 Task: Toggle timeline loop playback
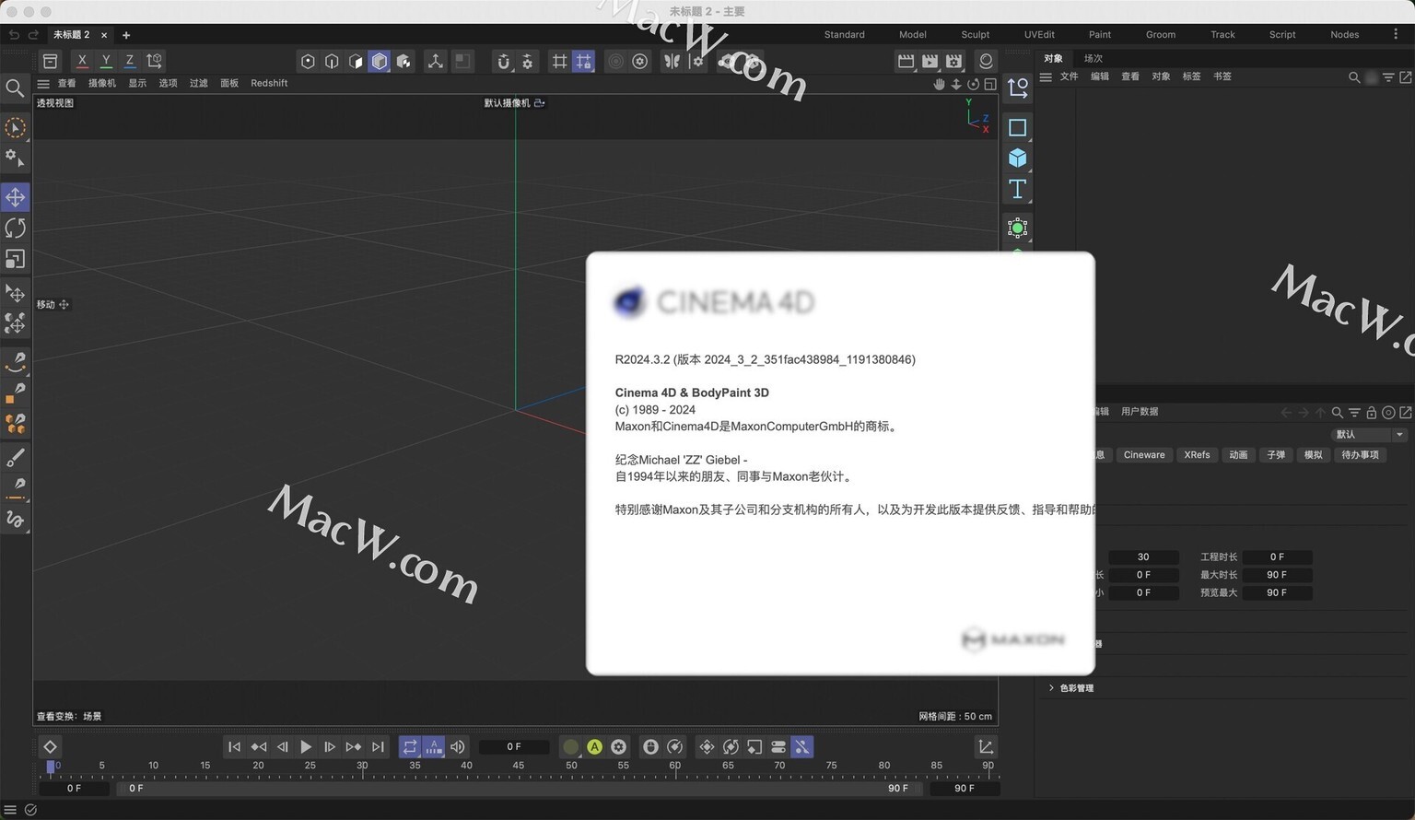pyautogui.click(x=410, y=747)
